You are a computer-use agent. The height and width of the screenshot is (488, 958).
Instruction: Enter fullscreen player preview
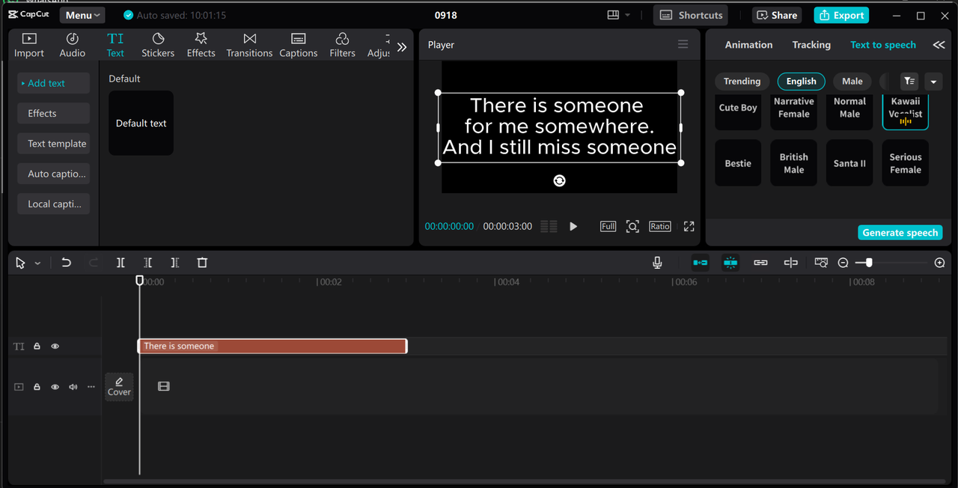(689, 226)
